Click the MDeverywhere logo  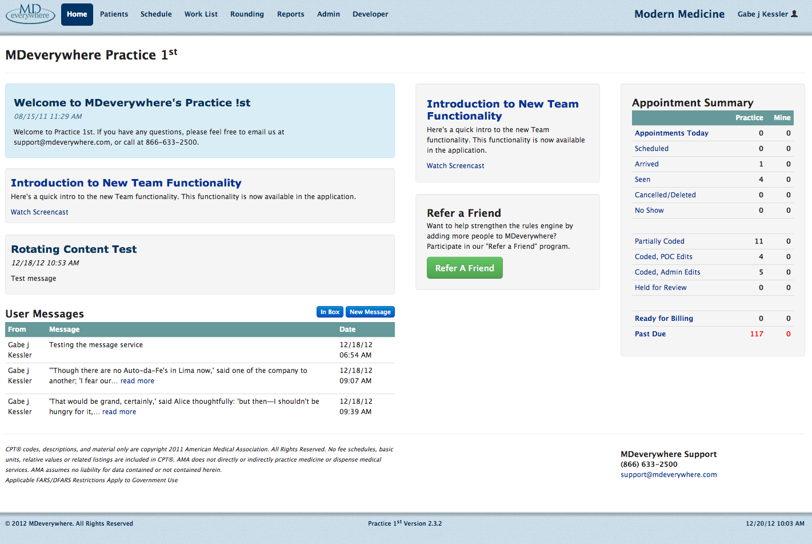point(30,13)
